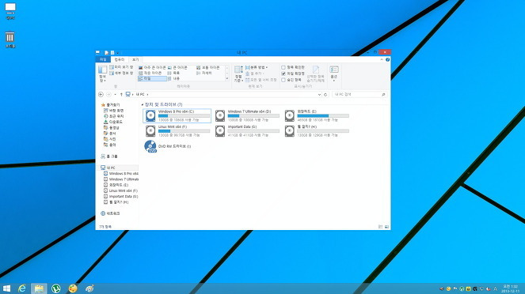This screenshot has height=294, width=525.
Task: Open the Add columns (열 추가) dropdown
Action: click(x=255, y=73)
